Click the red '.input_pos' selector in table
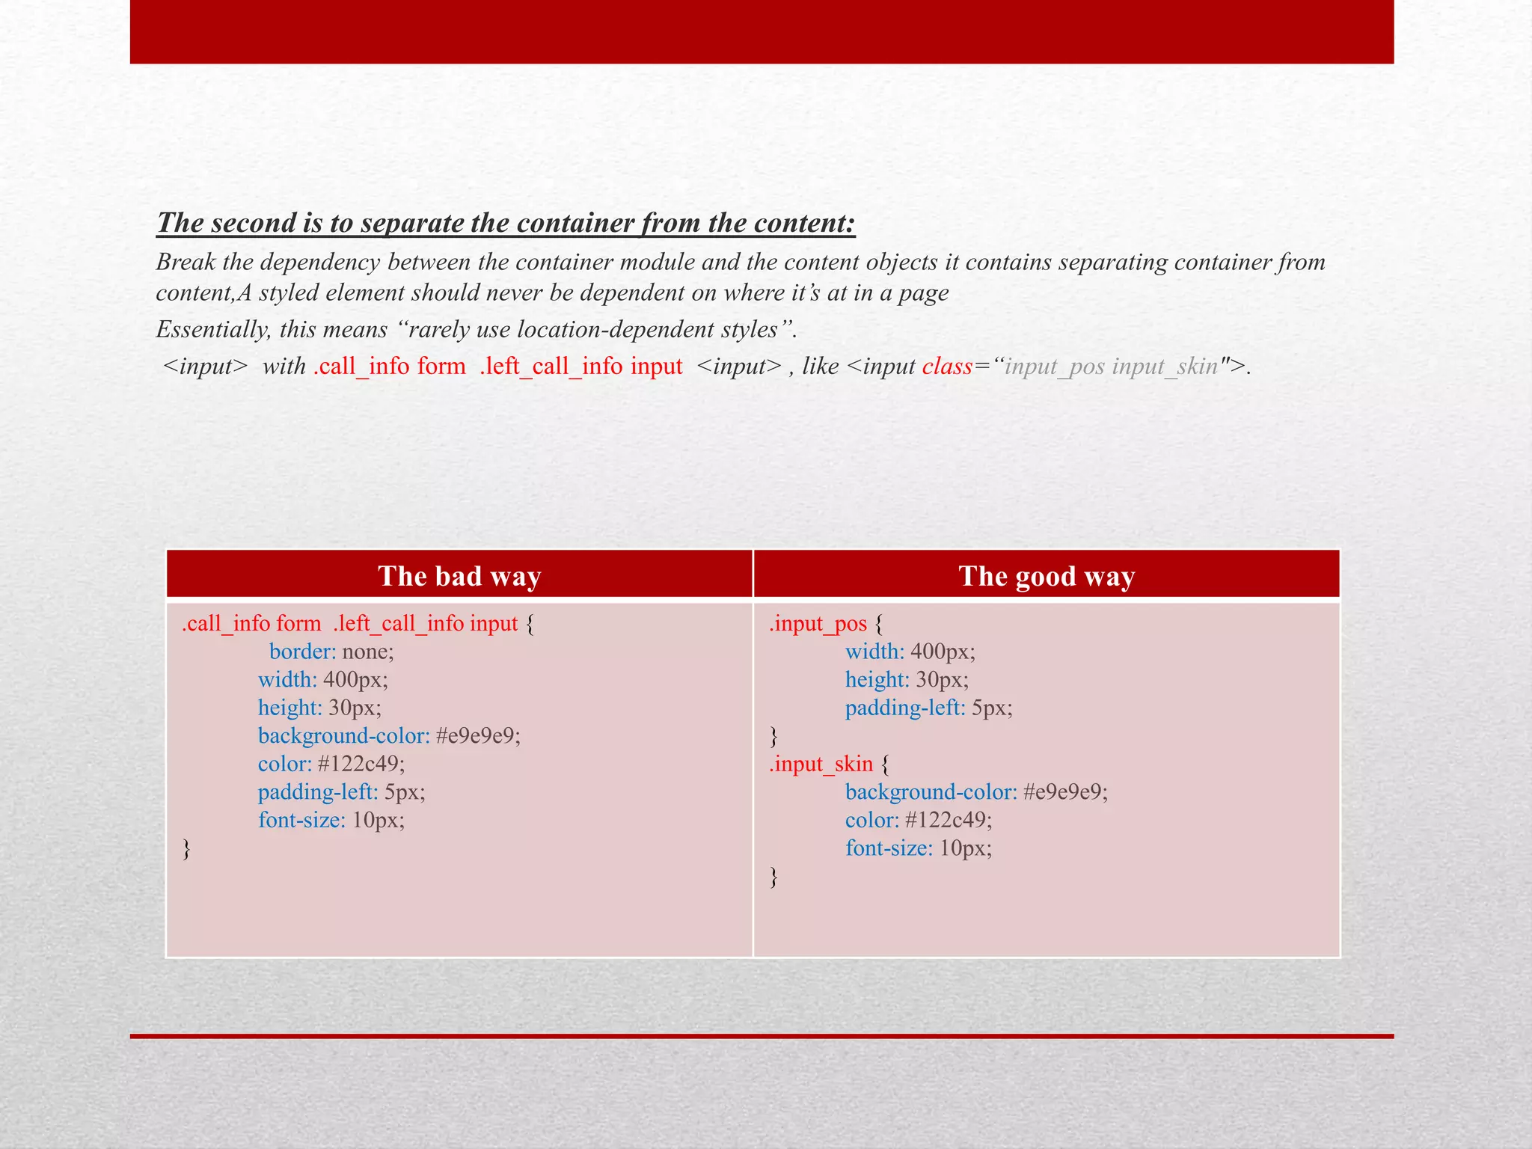This screenshot has width=1532, height=1149. tap(818, 623)
